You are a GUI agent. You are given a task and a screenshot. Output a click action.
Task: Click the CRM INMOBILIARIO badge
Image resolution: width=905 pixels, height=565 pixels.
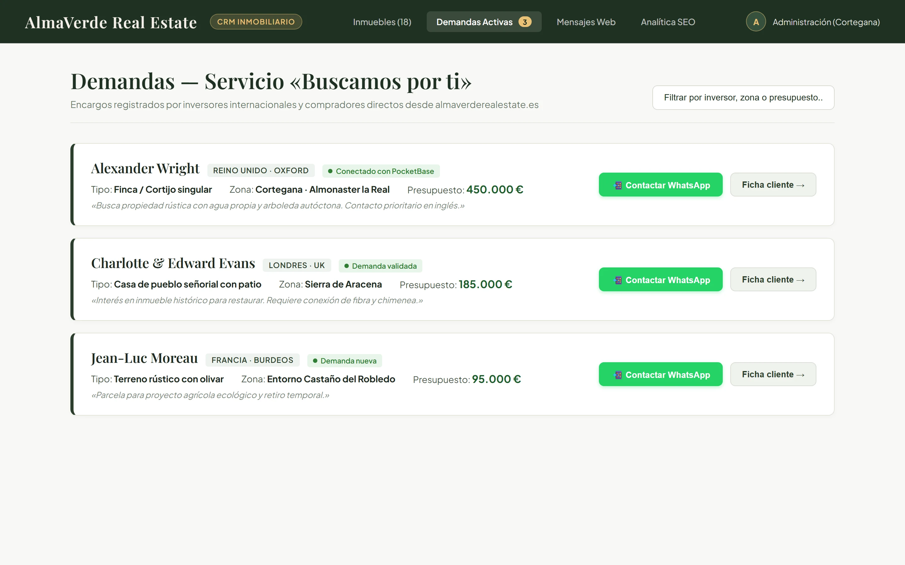click(256, 22)
